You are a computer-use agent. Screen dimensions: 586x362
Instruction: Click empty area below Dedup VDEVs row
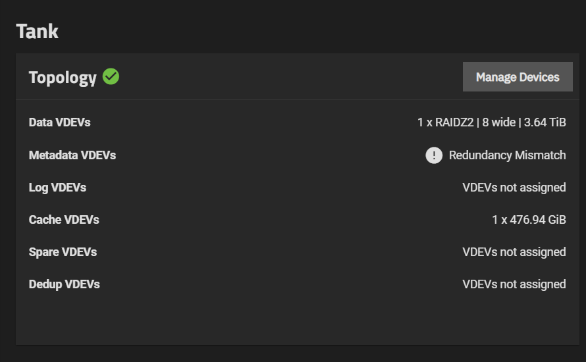296,319
